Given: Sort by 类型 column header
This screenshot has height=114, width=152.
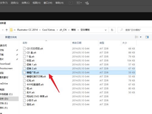Looking at the screenshot, I should [x=102, y=43].
